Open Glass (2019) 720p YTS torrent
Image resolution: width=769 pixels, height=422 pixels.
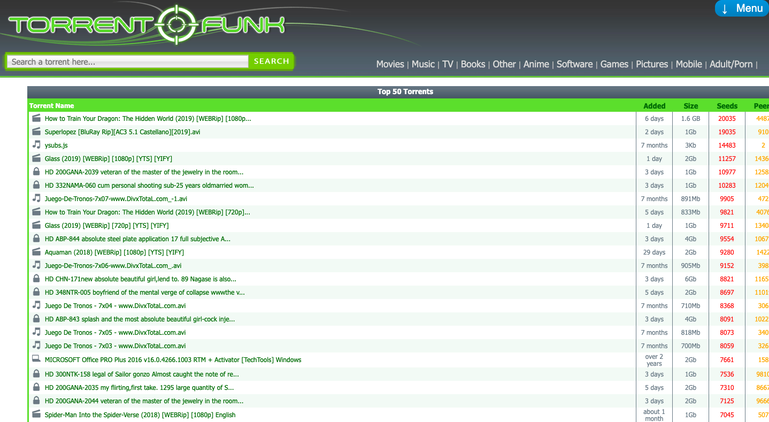[x=107, y=226]
